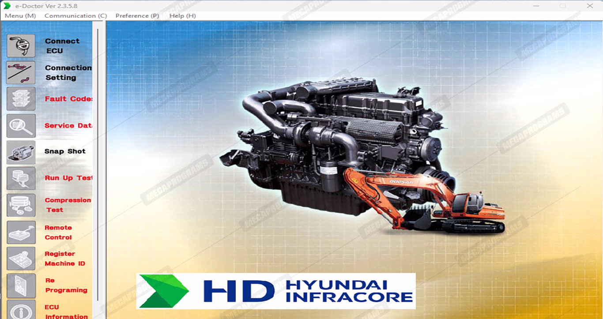This screenshot has width=603, height=319.
Task: Open the Help (H) menu
Action: pyautogui.click(x=182, y=15)
